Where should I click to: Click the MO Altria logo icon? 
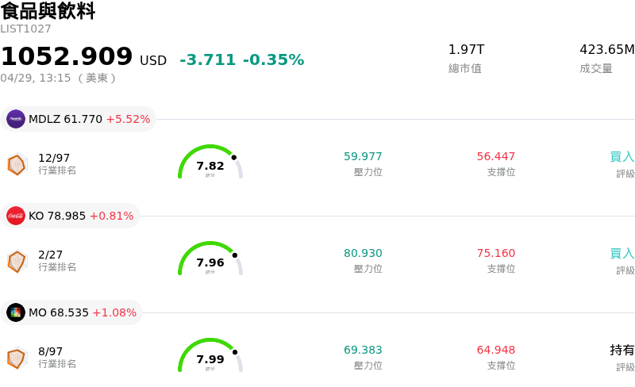click(x=16, y=312)
